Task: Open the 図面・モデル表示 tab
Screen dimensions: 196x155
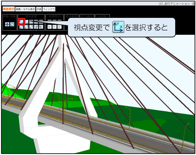Action: (x=25, y=9)
